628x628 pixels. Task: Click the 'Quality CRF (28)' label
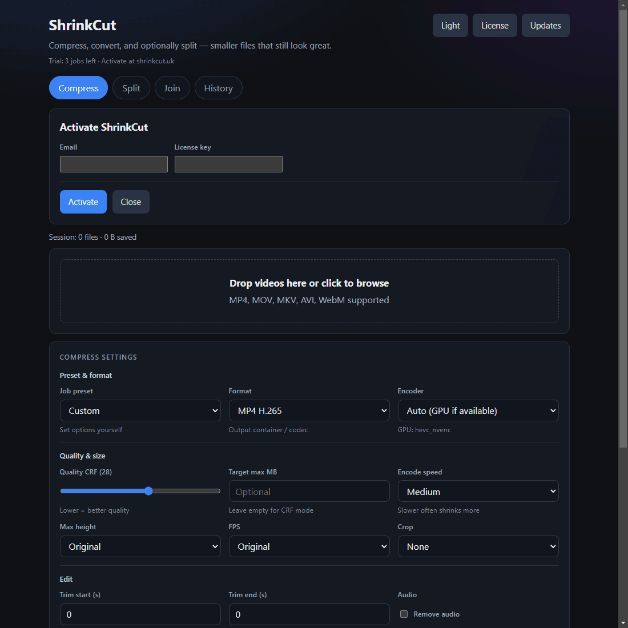coord(86,472)
